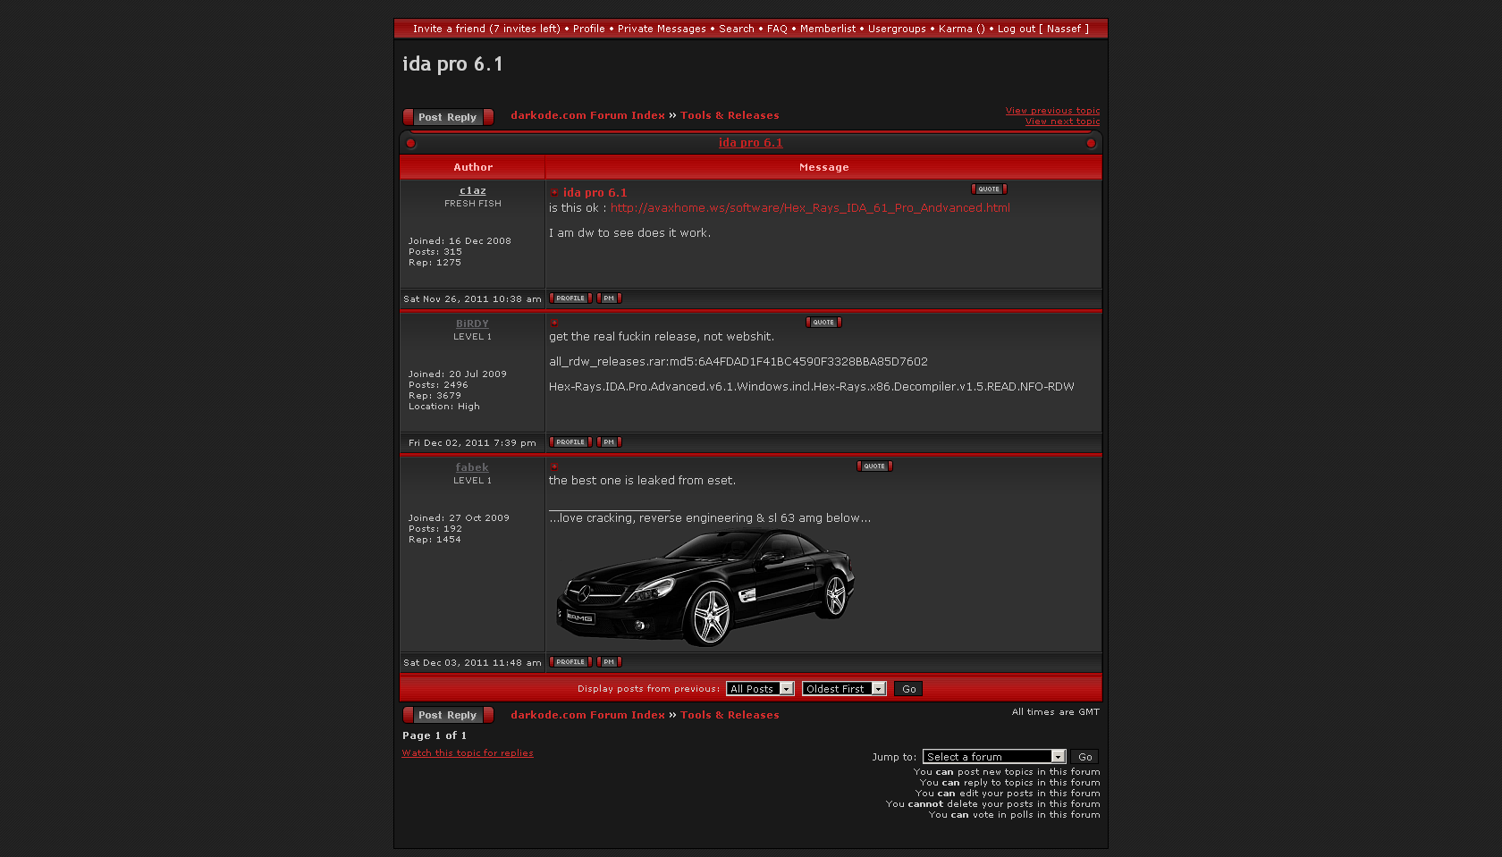Expand the All Posts dropdown
This screenshot has width=1502, height=857.
tap(760, 689)
